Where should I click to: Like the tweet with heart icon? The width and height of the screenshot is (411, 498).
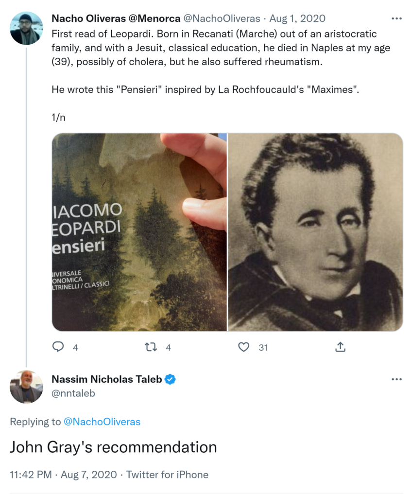tap(244, 347)
